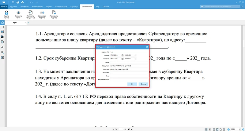This screenshot has height=131, width=245.
Task: Select the Замазать текст eye tool
Action: coord(18,14)
